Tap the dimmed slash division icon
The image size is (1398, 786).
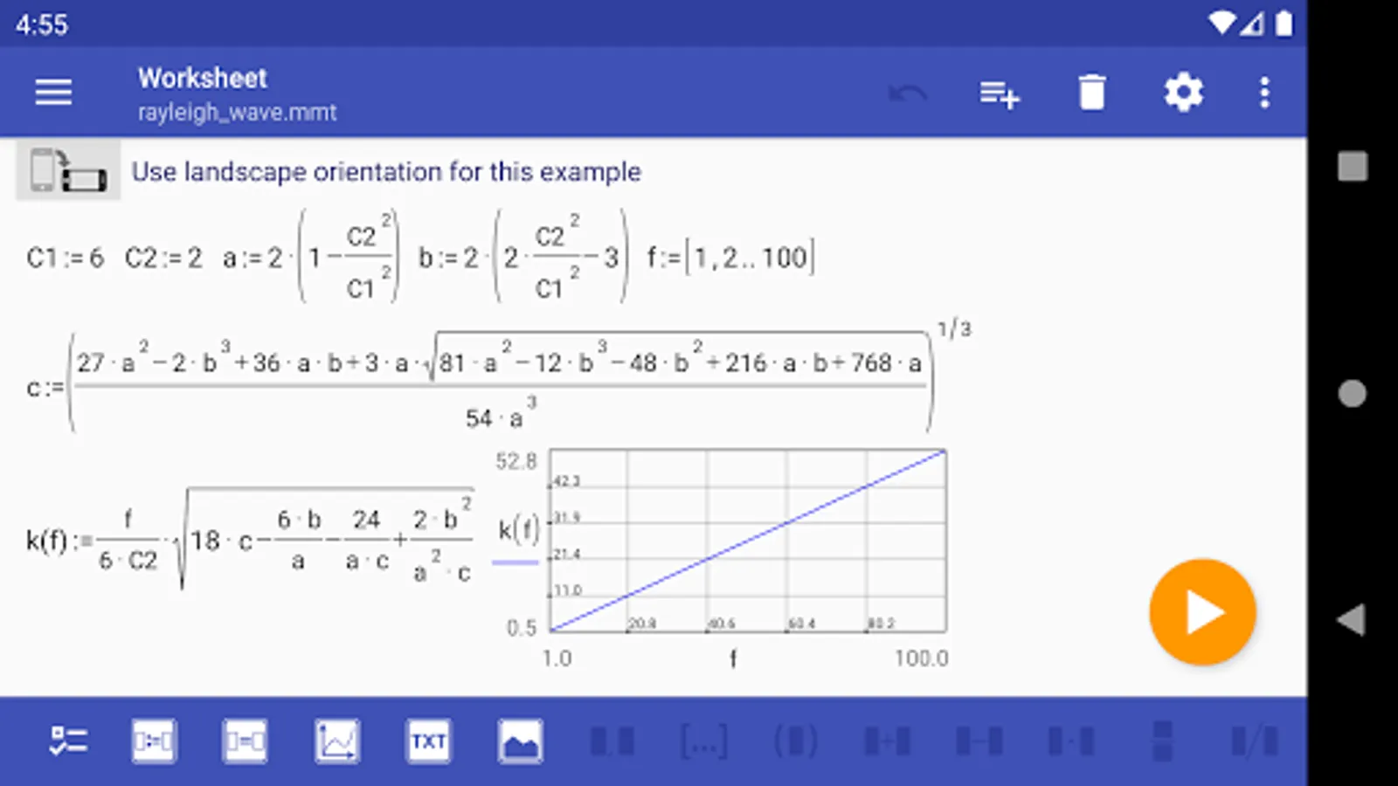(x=1254, y=741)
